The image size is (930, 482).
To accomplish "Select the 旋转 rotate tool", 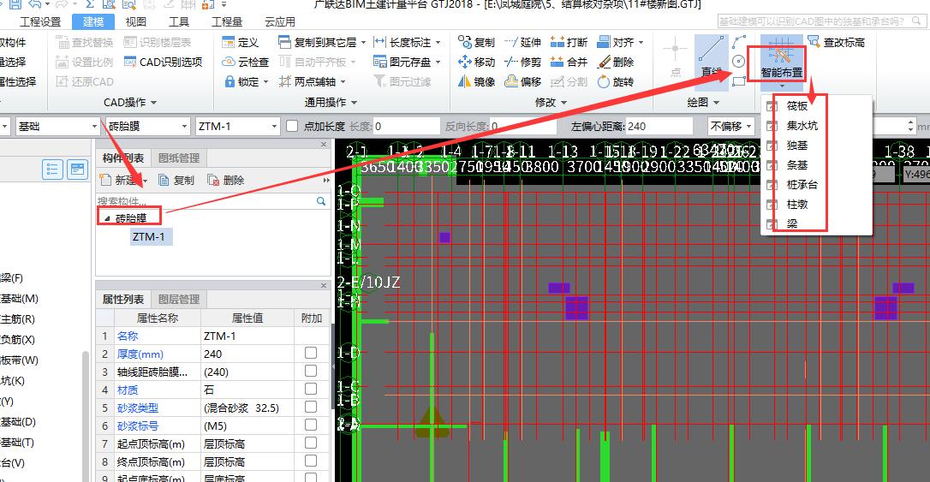I will tap(616, 82).
